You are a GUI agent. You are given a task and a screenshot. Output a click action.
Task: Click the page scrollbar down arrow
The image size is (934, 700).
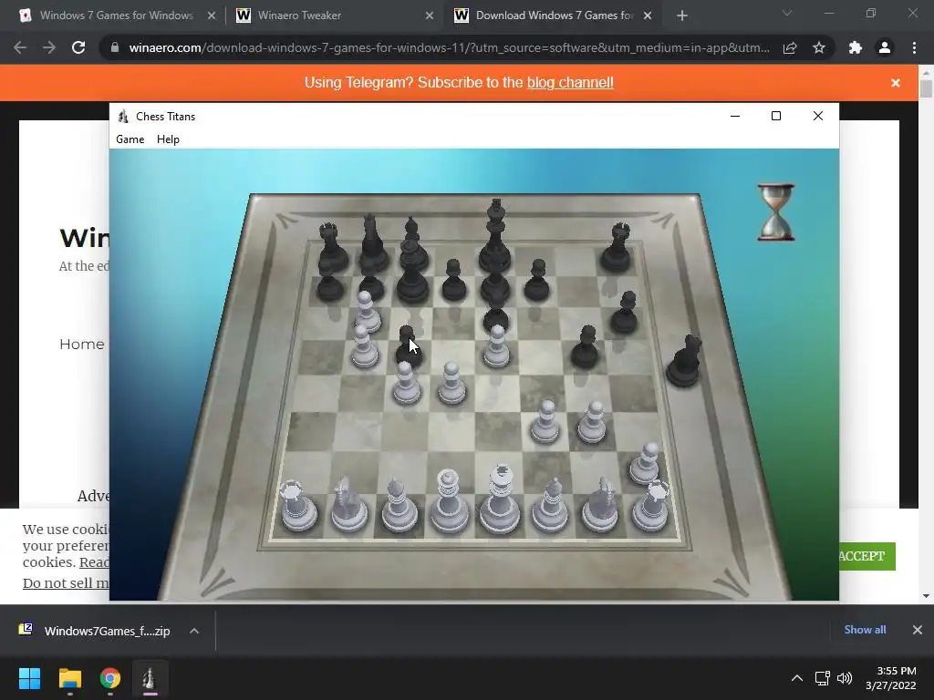pos(926,595)
